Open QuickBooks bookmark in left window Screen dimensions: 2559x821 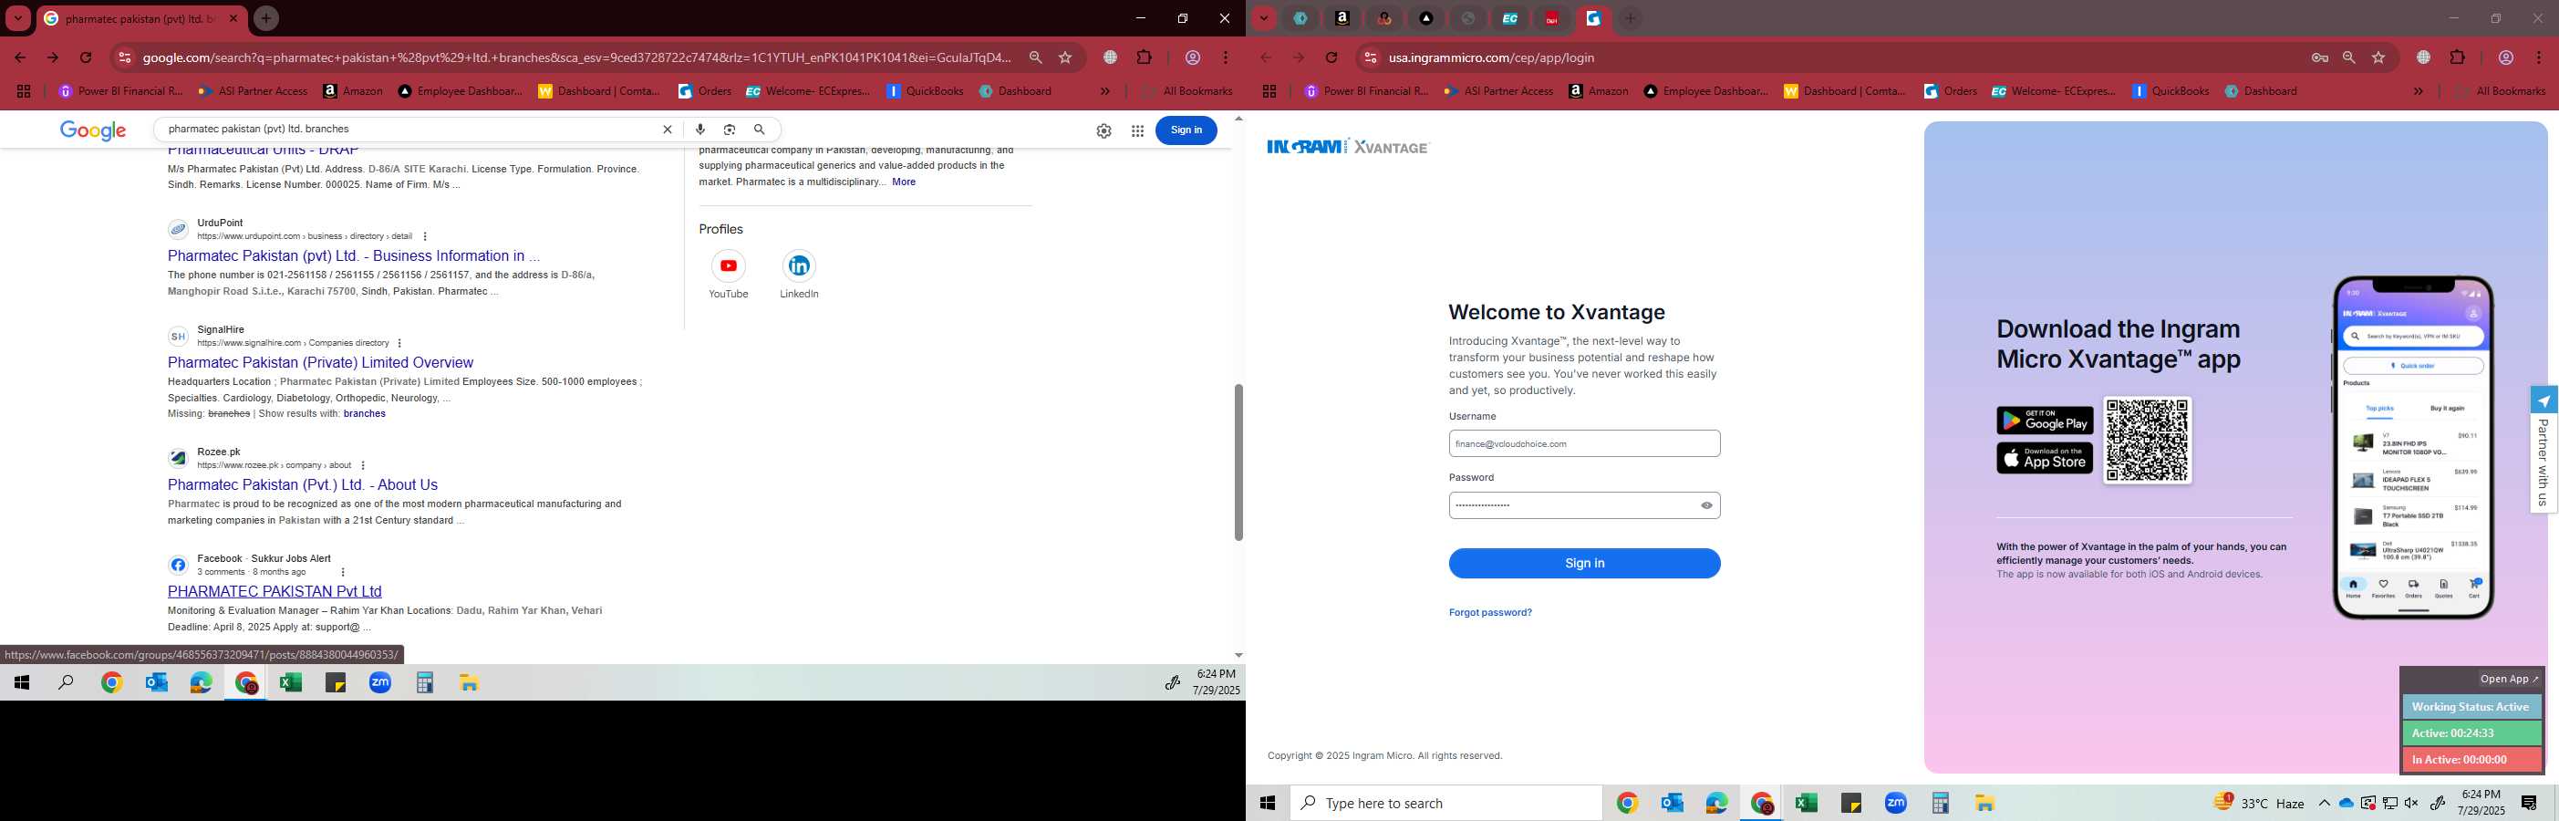tap(924, 90)
